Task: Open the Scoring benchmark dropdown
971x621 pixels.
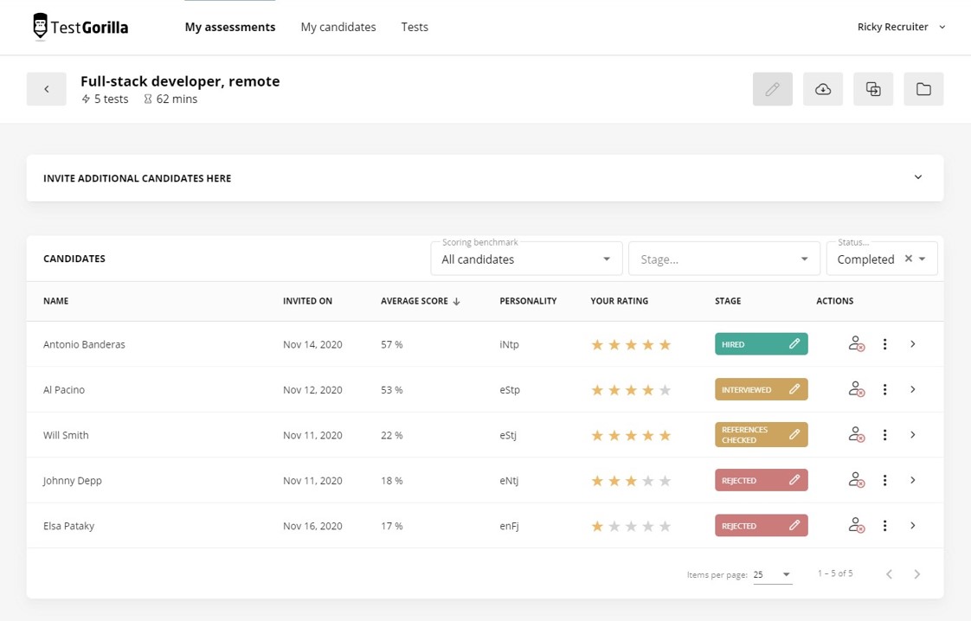Action: (526, 259)
